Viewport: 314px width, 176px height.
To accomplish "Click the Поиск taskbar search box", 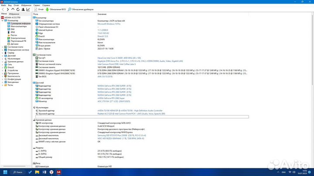I will 18,172.
